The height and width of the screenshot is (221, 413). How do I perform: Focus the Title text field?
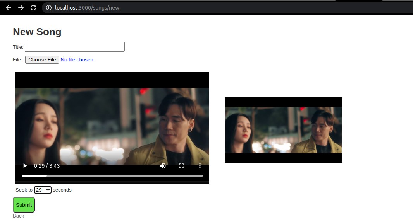(75, 47)
